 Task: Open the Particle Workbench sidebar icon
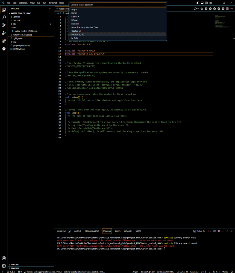coord(4,49)
